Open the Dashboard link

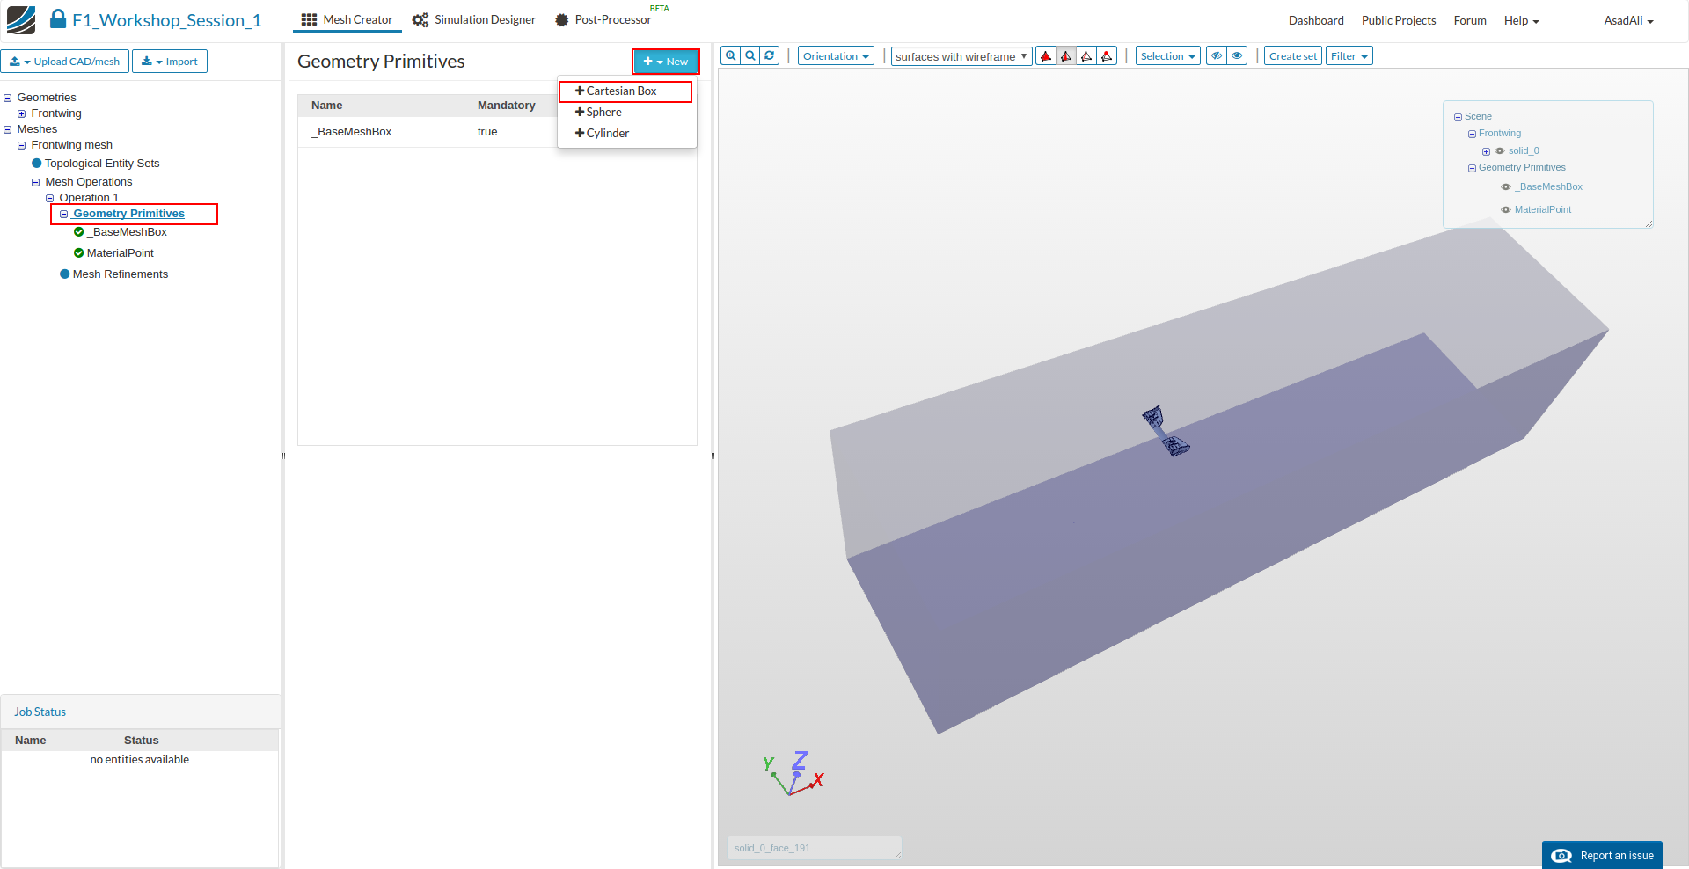point(1316,21)
